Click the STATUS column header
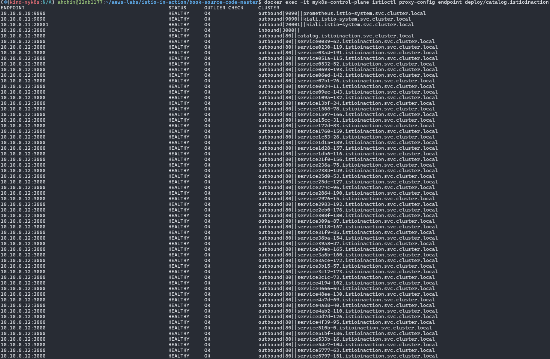Image resolution: width=550 pixels, height=359 pixels. point(177,8)
